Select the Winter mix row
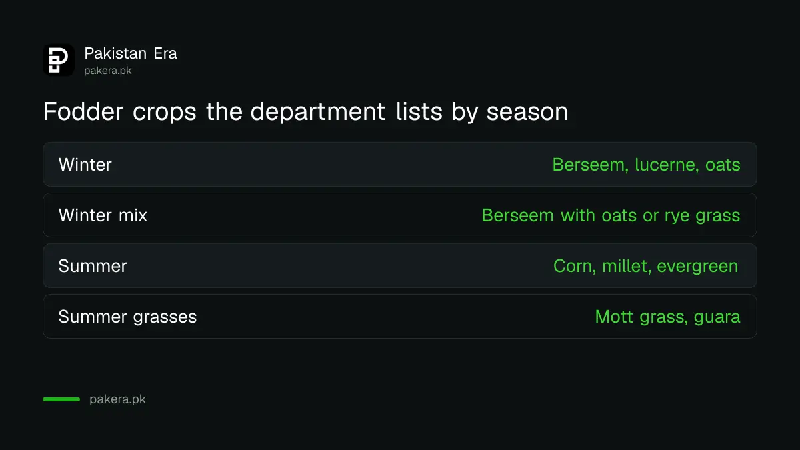The width and height of the screenshot is (800, 450). 400,215
